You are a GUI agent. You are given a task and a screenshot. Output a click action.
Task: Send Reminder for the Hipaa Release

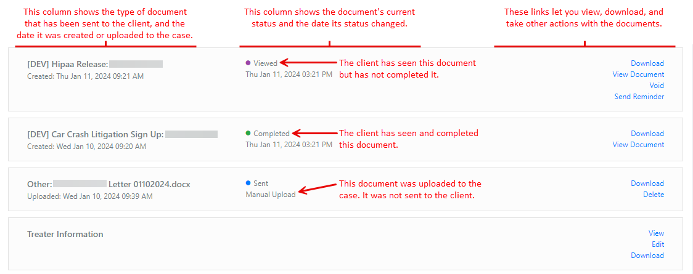pos(639,97)
